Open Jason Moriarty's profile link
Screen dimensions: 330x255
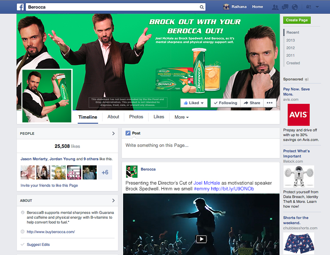34,159
